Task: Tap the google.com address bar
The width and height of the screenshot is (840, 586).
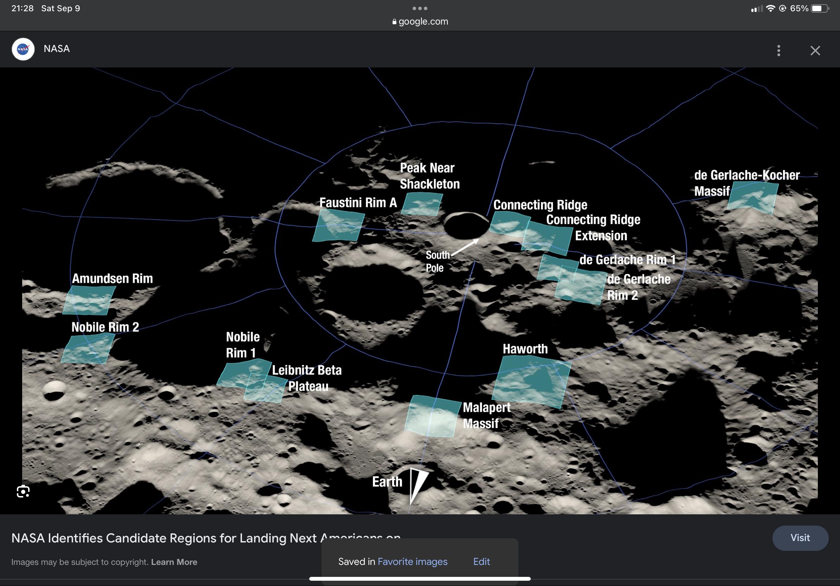Action: (x=423, y=21)
